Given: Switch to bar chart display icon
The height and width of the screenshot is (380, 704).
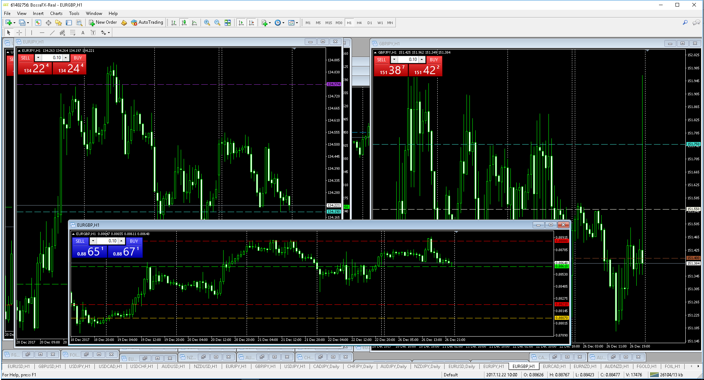Looking at the screenshot, I should click(x=174, y=23).
